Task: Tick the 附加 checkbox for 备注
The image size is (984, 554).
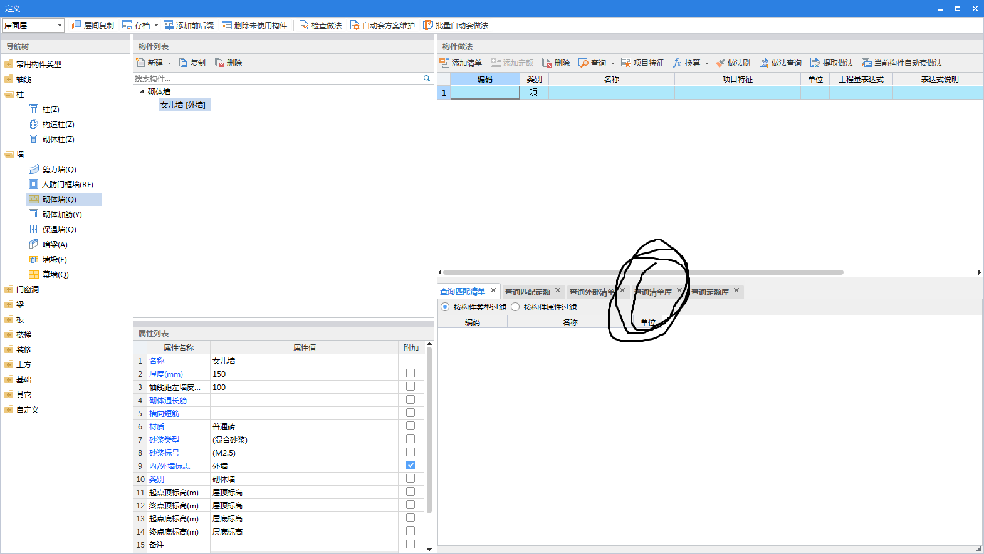Action: [x=411, y=544]
